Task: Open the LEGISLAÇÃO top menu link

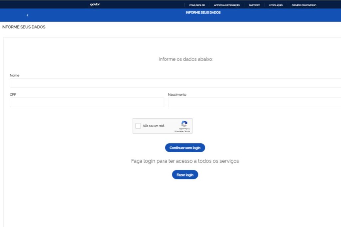Action: click(x=276, y=5)
